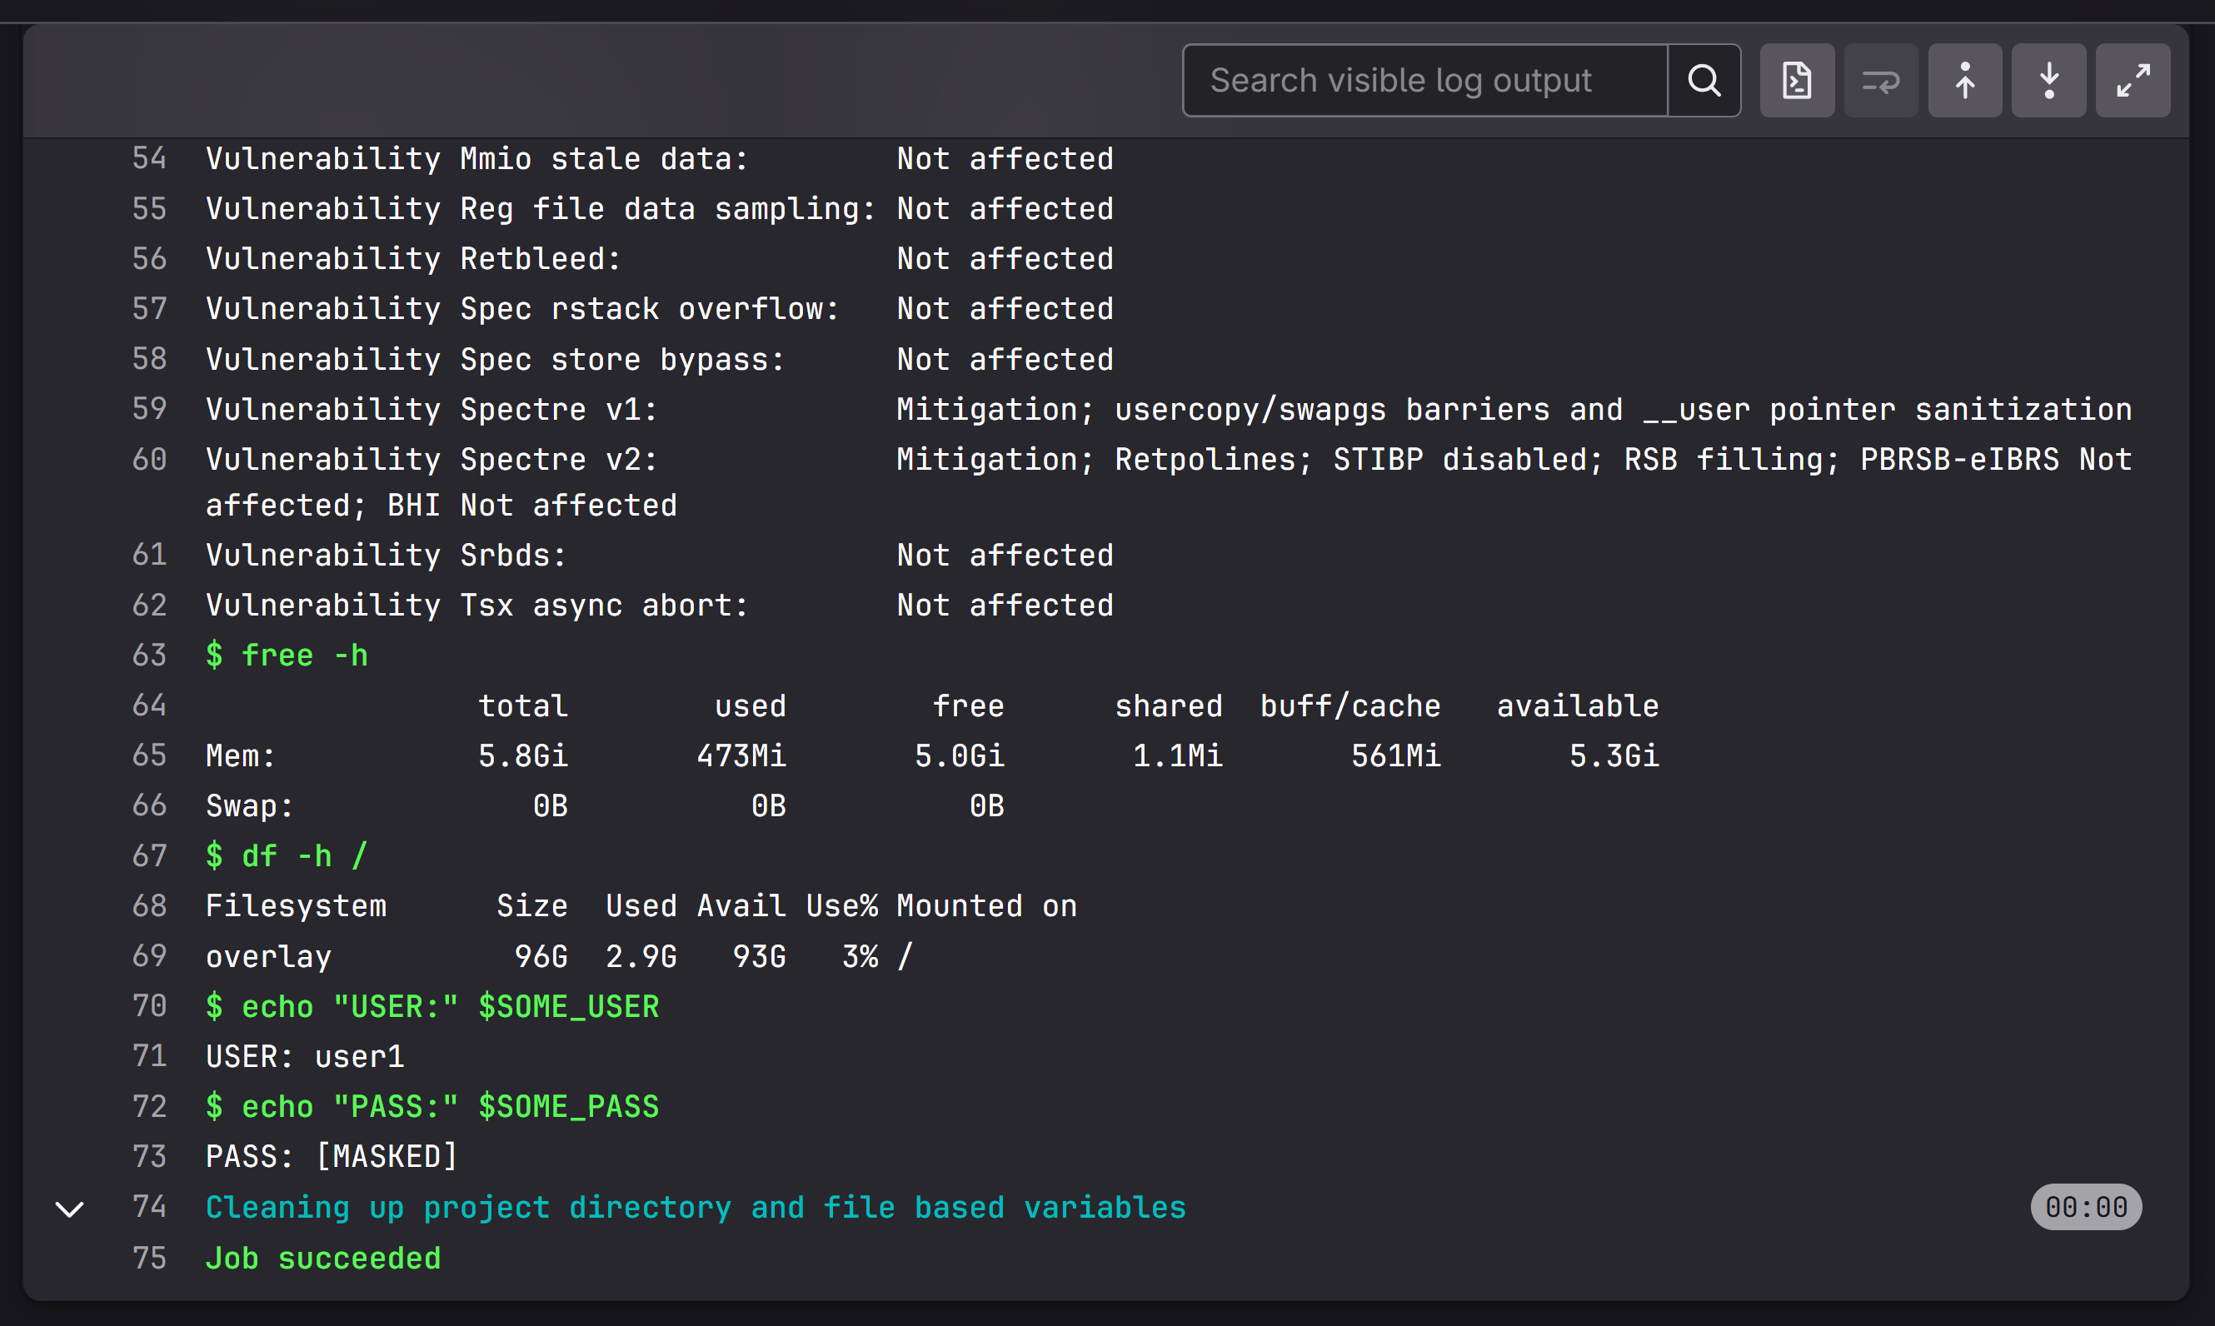Click 'Vulnerability Tsx async abort:' label

tap(477, 605)
